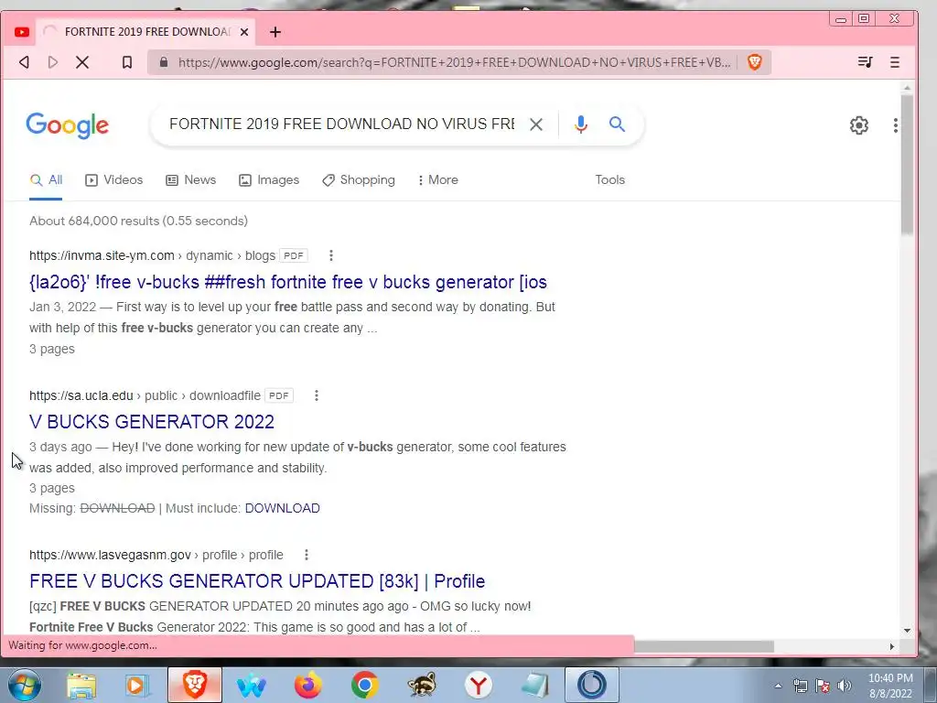Click the blue magnifier search button
This screenshot has width=937, height=703.
click(x=617, y=124)
